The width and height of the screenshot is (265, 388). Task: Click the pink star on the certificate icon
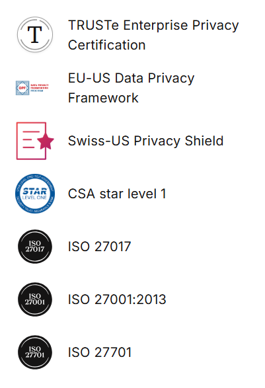[46, 141]
